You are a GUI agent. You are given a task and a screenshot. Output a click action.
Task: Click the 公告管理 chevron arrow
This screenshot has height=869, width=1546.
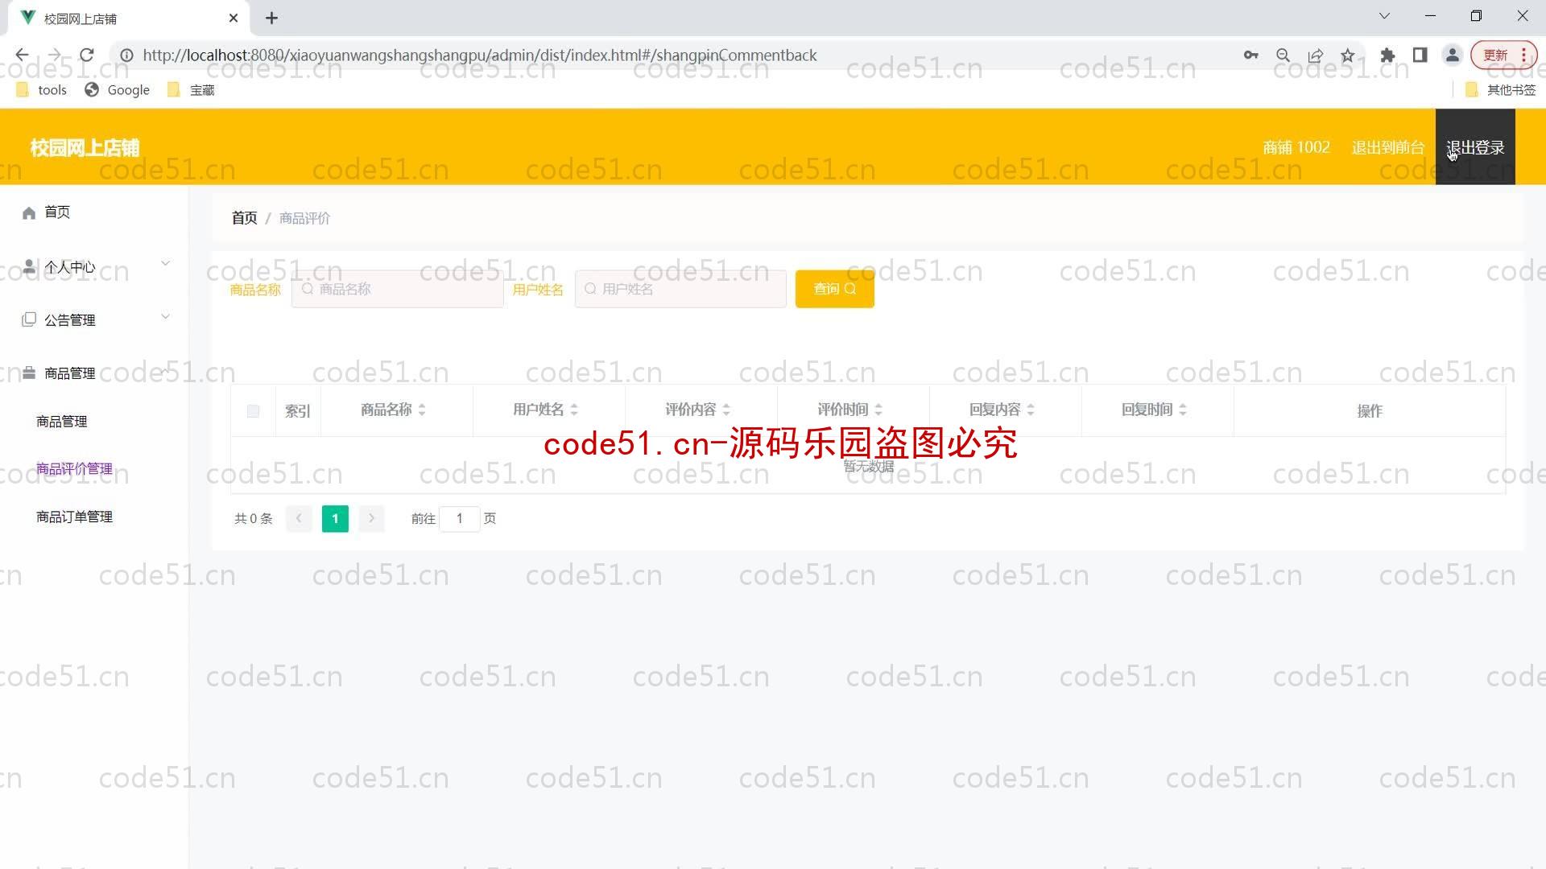point(165,316)
